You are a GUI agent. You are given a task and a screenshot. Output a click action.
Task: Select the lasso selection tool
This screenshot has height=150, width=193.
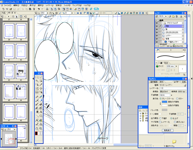pos(41,77)
